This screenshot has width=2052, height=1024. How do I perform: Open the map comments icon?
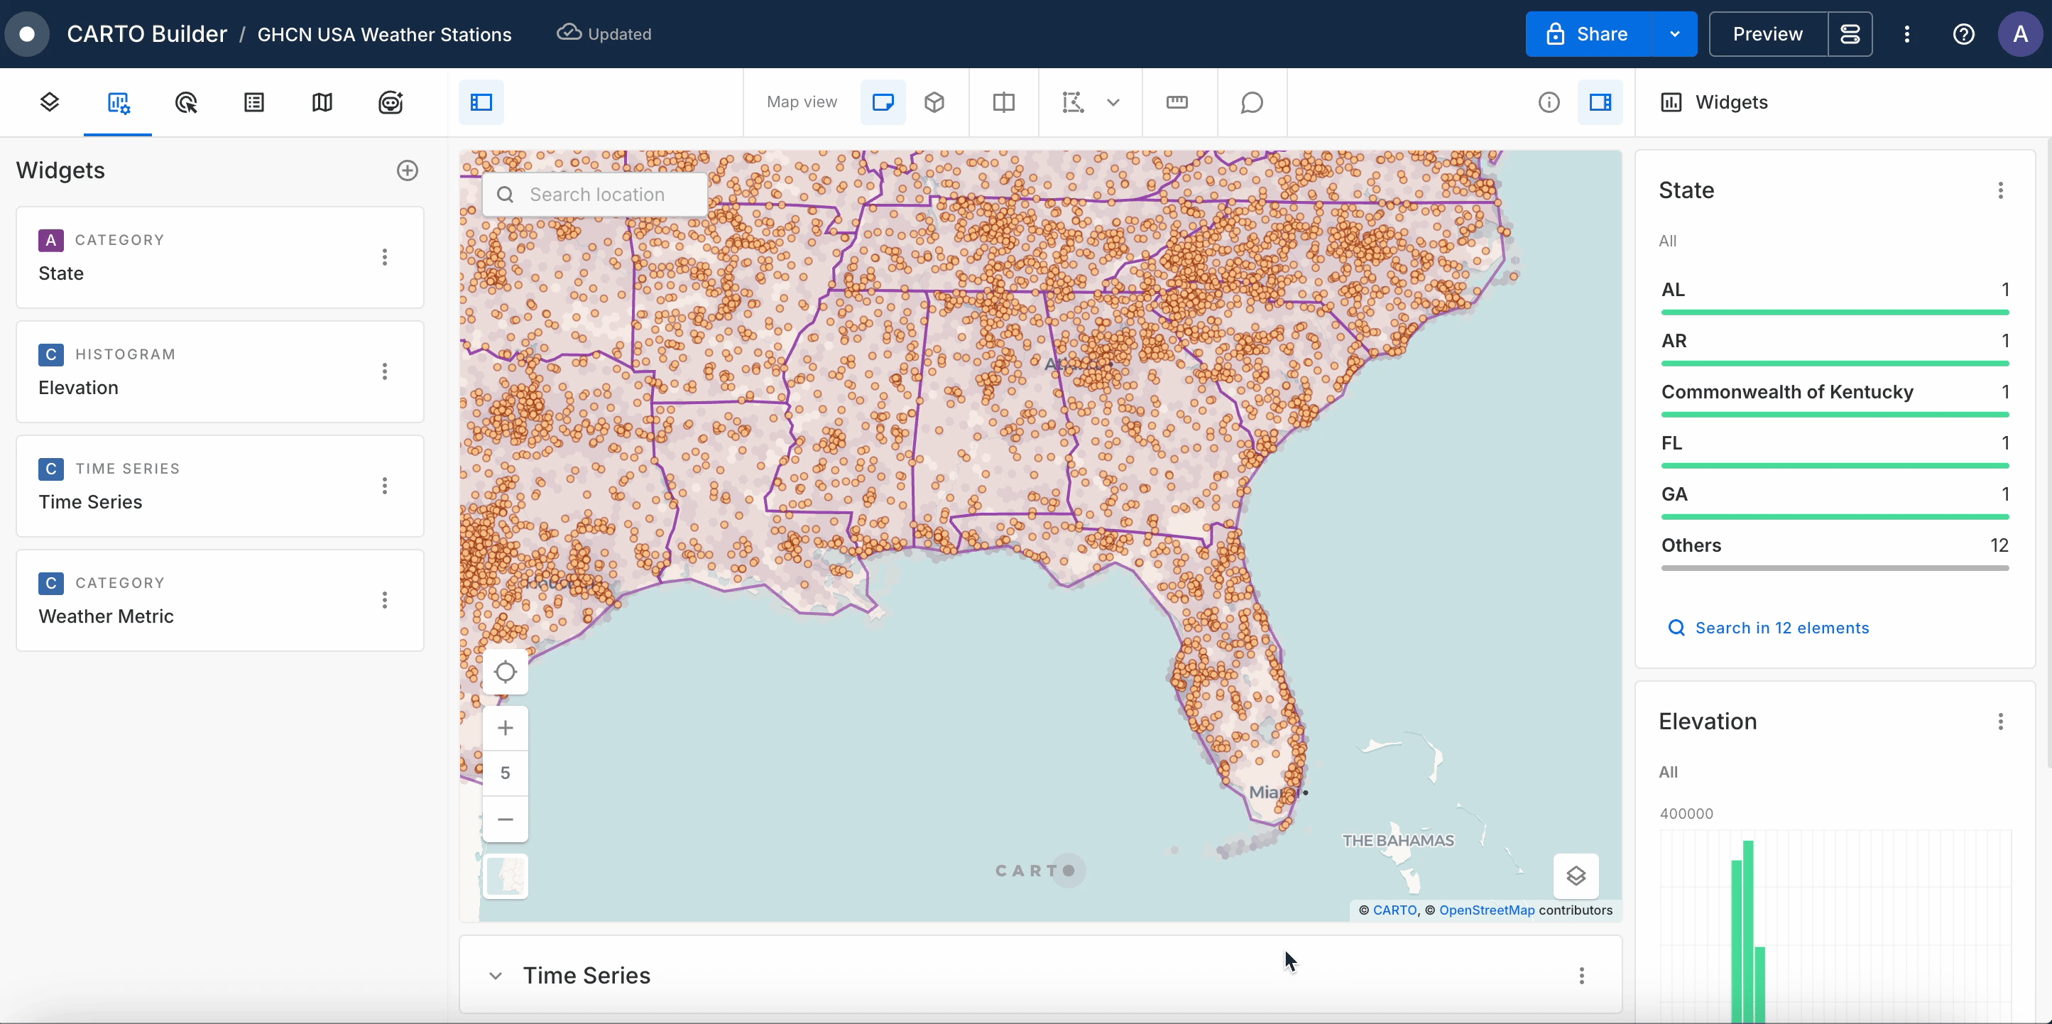point(1251,102)
